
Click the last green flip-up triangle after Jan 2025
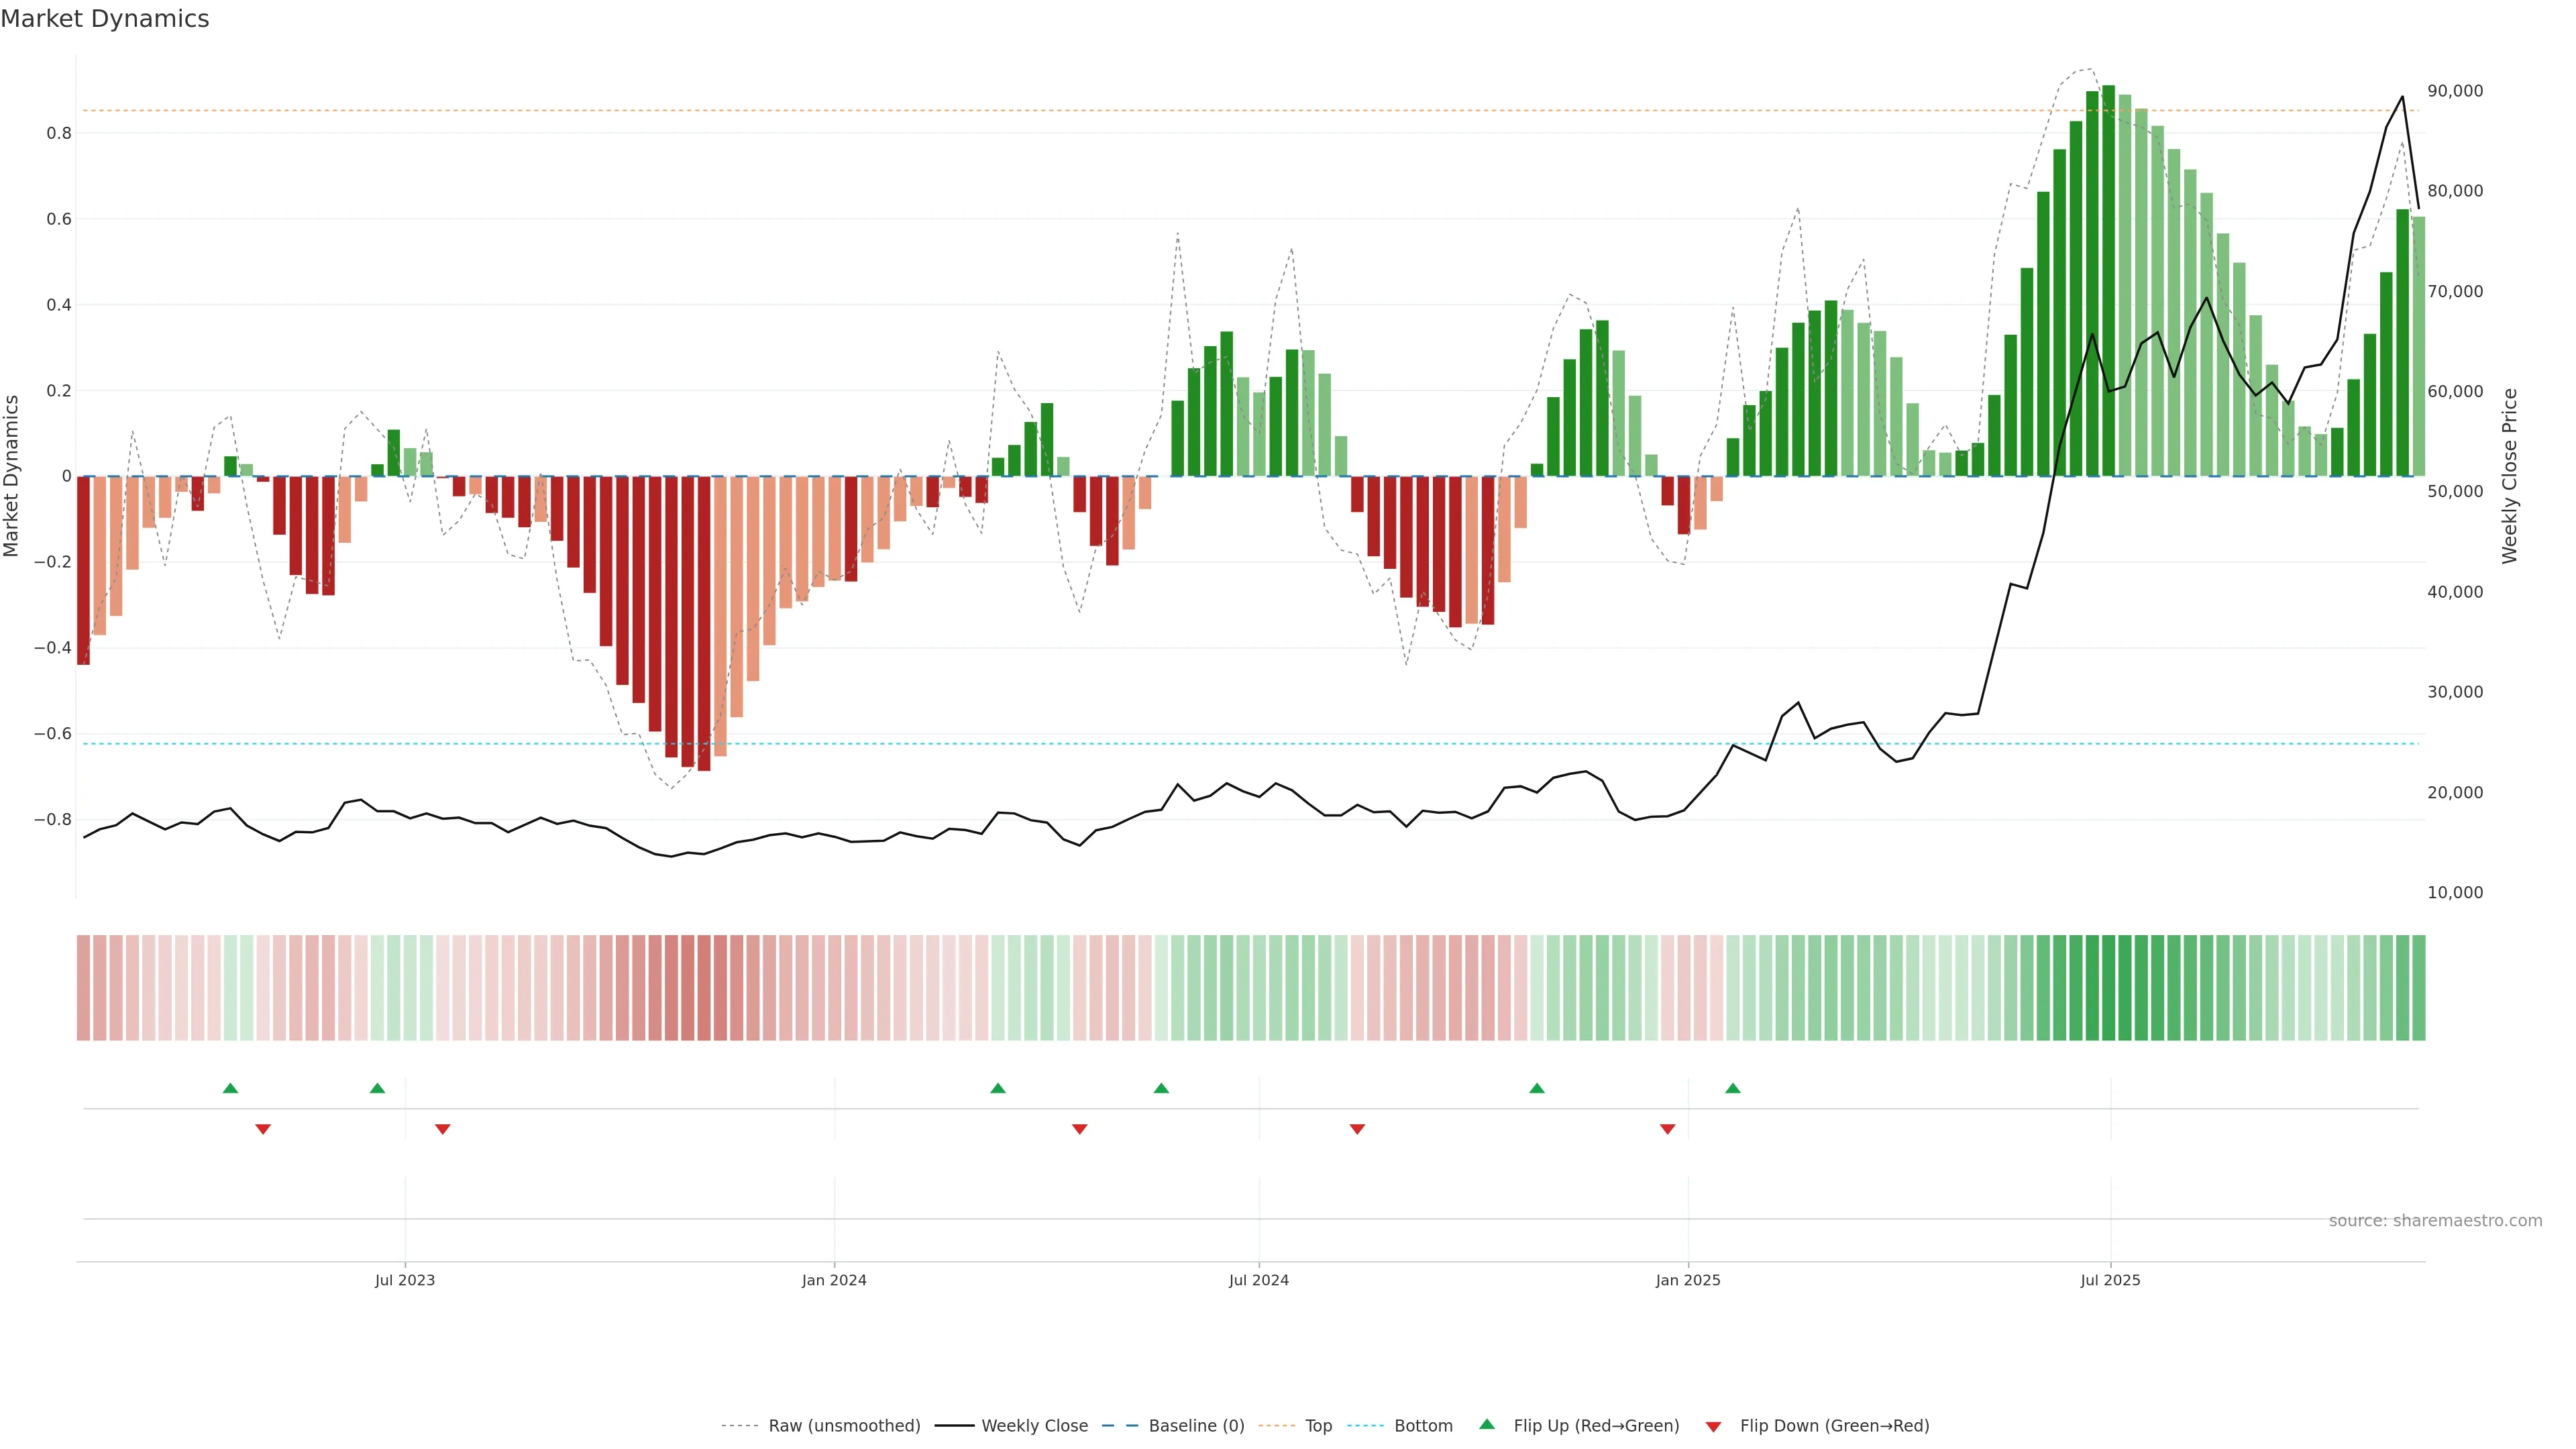[1733, 1088]
